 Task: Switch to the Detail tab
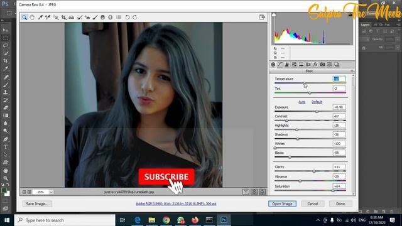tap(287, 65)
